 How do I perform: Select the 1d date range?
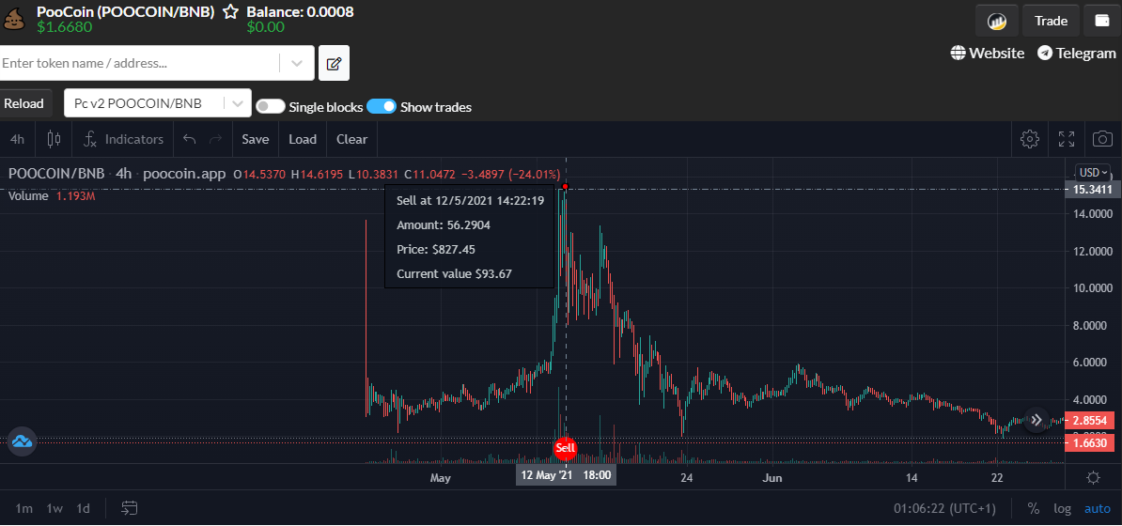(x=83, y=509)
